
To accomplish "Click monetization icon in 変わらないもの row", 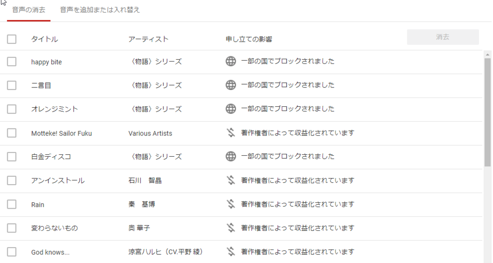I will coord(231,227).
